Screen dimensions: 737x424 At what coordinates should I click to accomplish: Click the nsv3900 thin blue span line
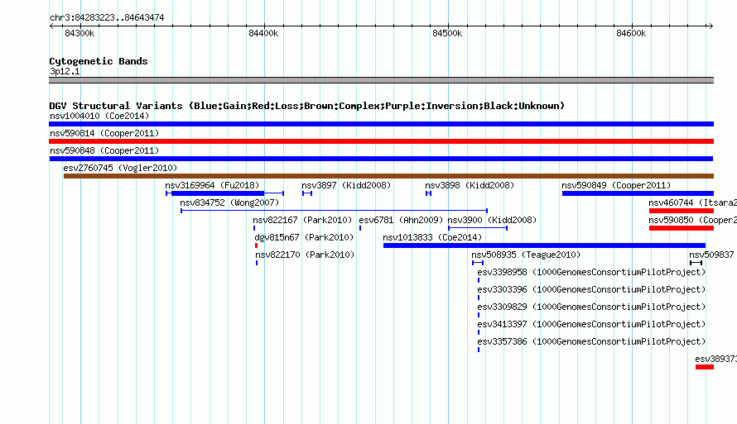(x=478, y=228)
